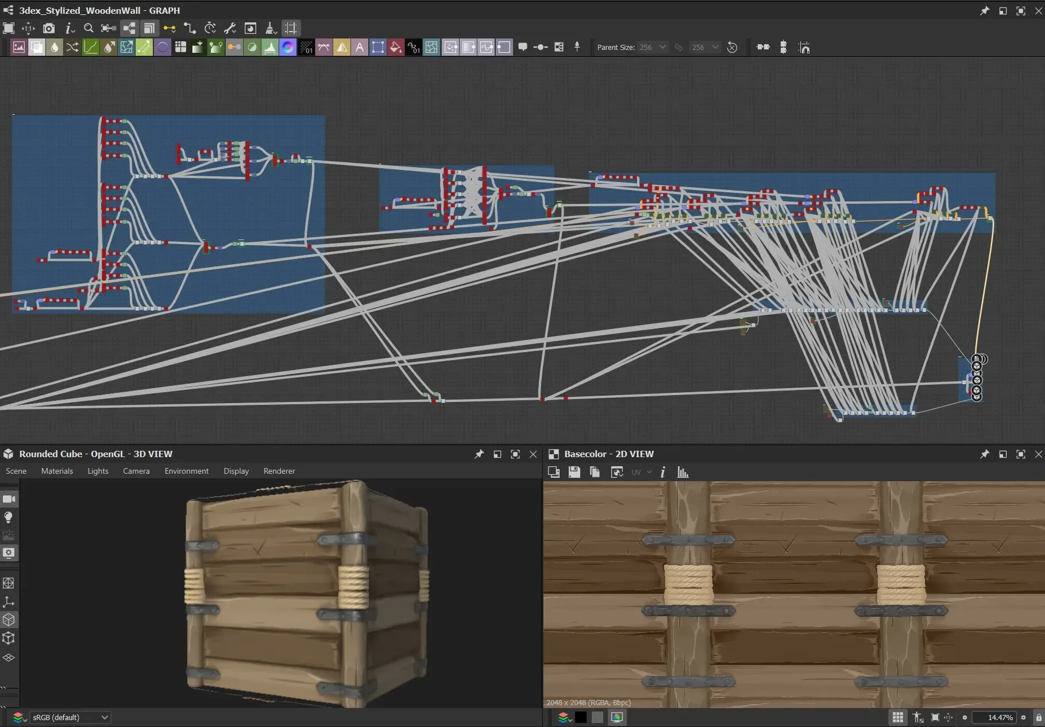Add a Uniform Color paint bucket node
Image resolution: width=1045 pixels, height=727 pixels.
pos(396,47)
